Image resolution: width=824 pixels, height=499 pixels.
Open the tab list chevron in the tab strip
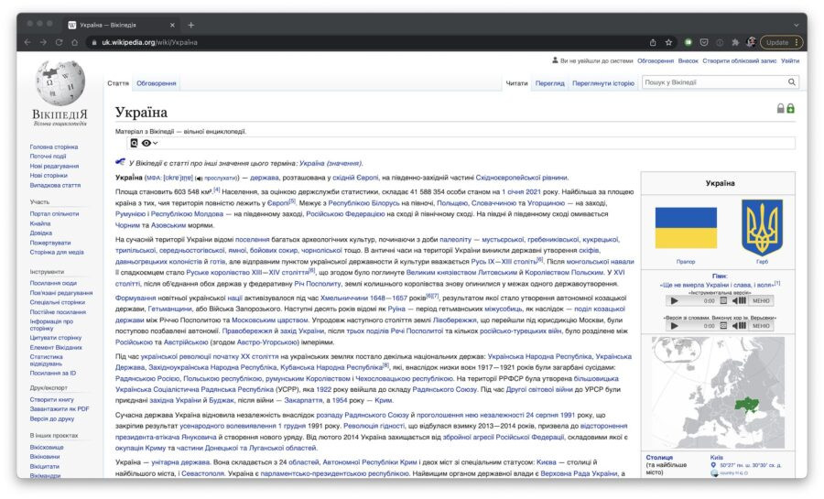coord(797,25)
